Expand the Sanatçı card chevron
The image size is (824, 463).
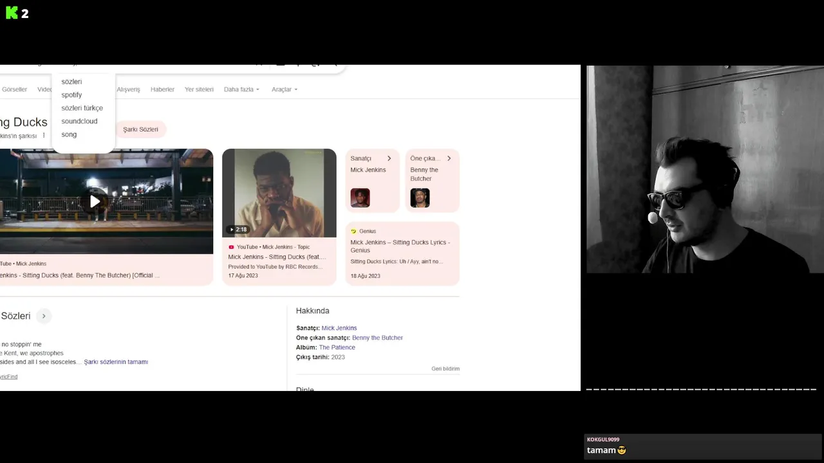tap(389, 158)
